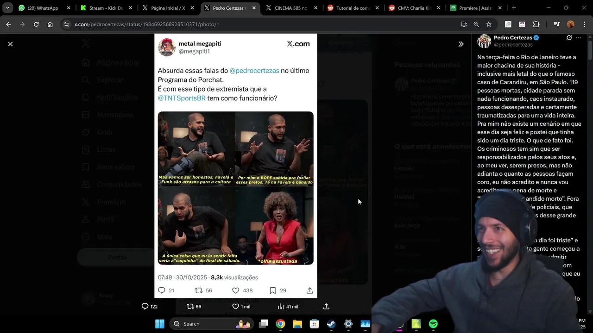Open the Extensions puzzle piece menu

[536, 25]
